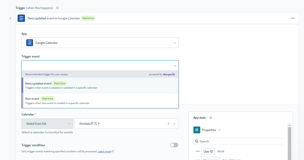This screenshot has width=304, height=160.
Task: Click the User ID datapill
Action: (208, 151)
